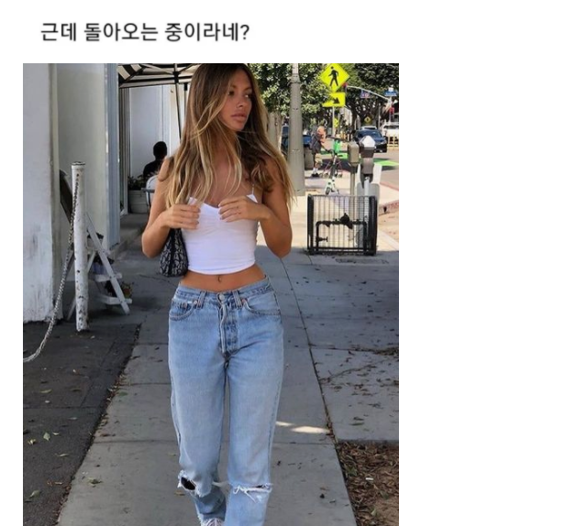Click the word "돌아오는" in the caption

(x=121, y=32)
